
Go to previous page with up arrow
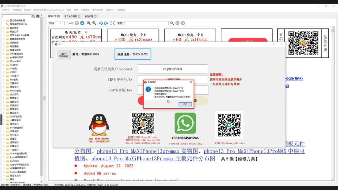click(77, 23)
